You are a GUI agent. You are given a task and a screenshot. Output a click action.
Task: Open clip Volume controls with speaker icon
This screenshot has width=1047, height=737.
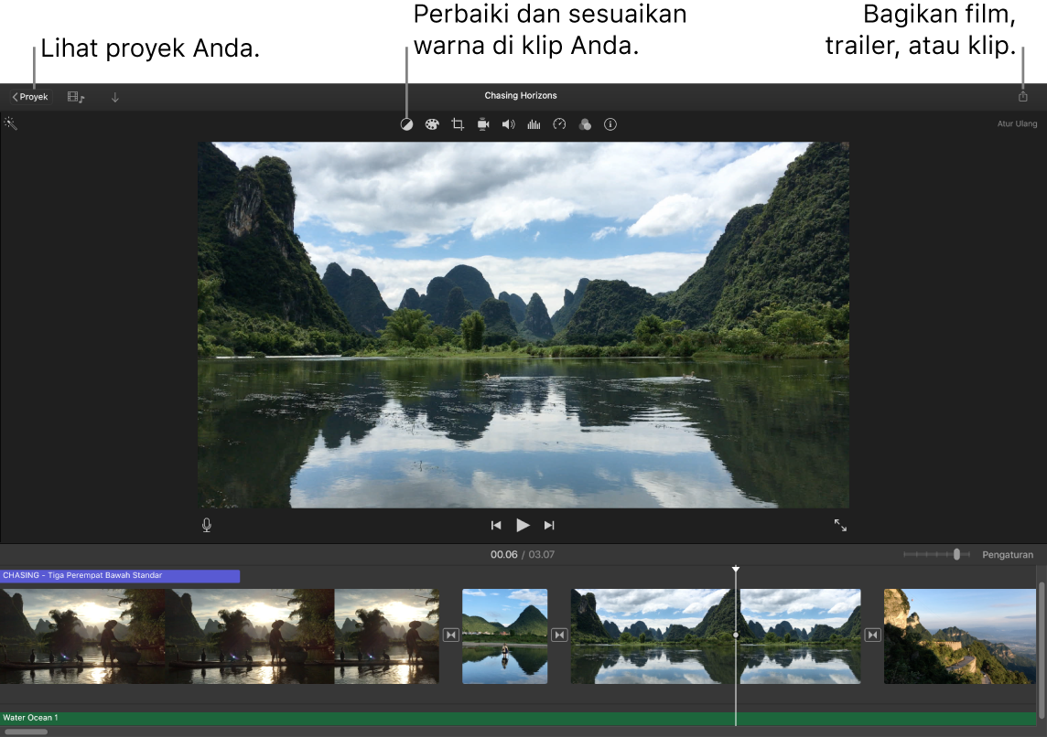tap(508, 124)
